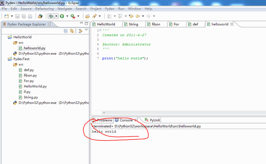Click the Package Explorer filters icon
Image resolution: width=266 pixels, height=164 pixels.
[x=80, y=31]
